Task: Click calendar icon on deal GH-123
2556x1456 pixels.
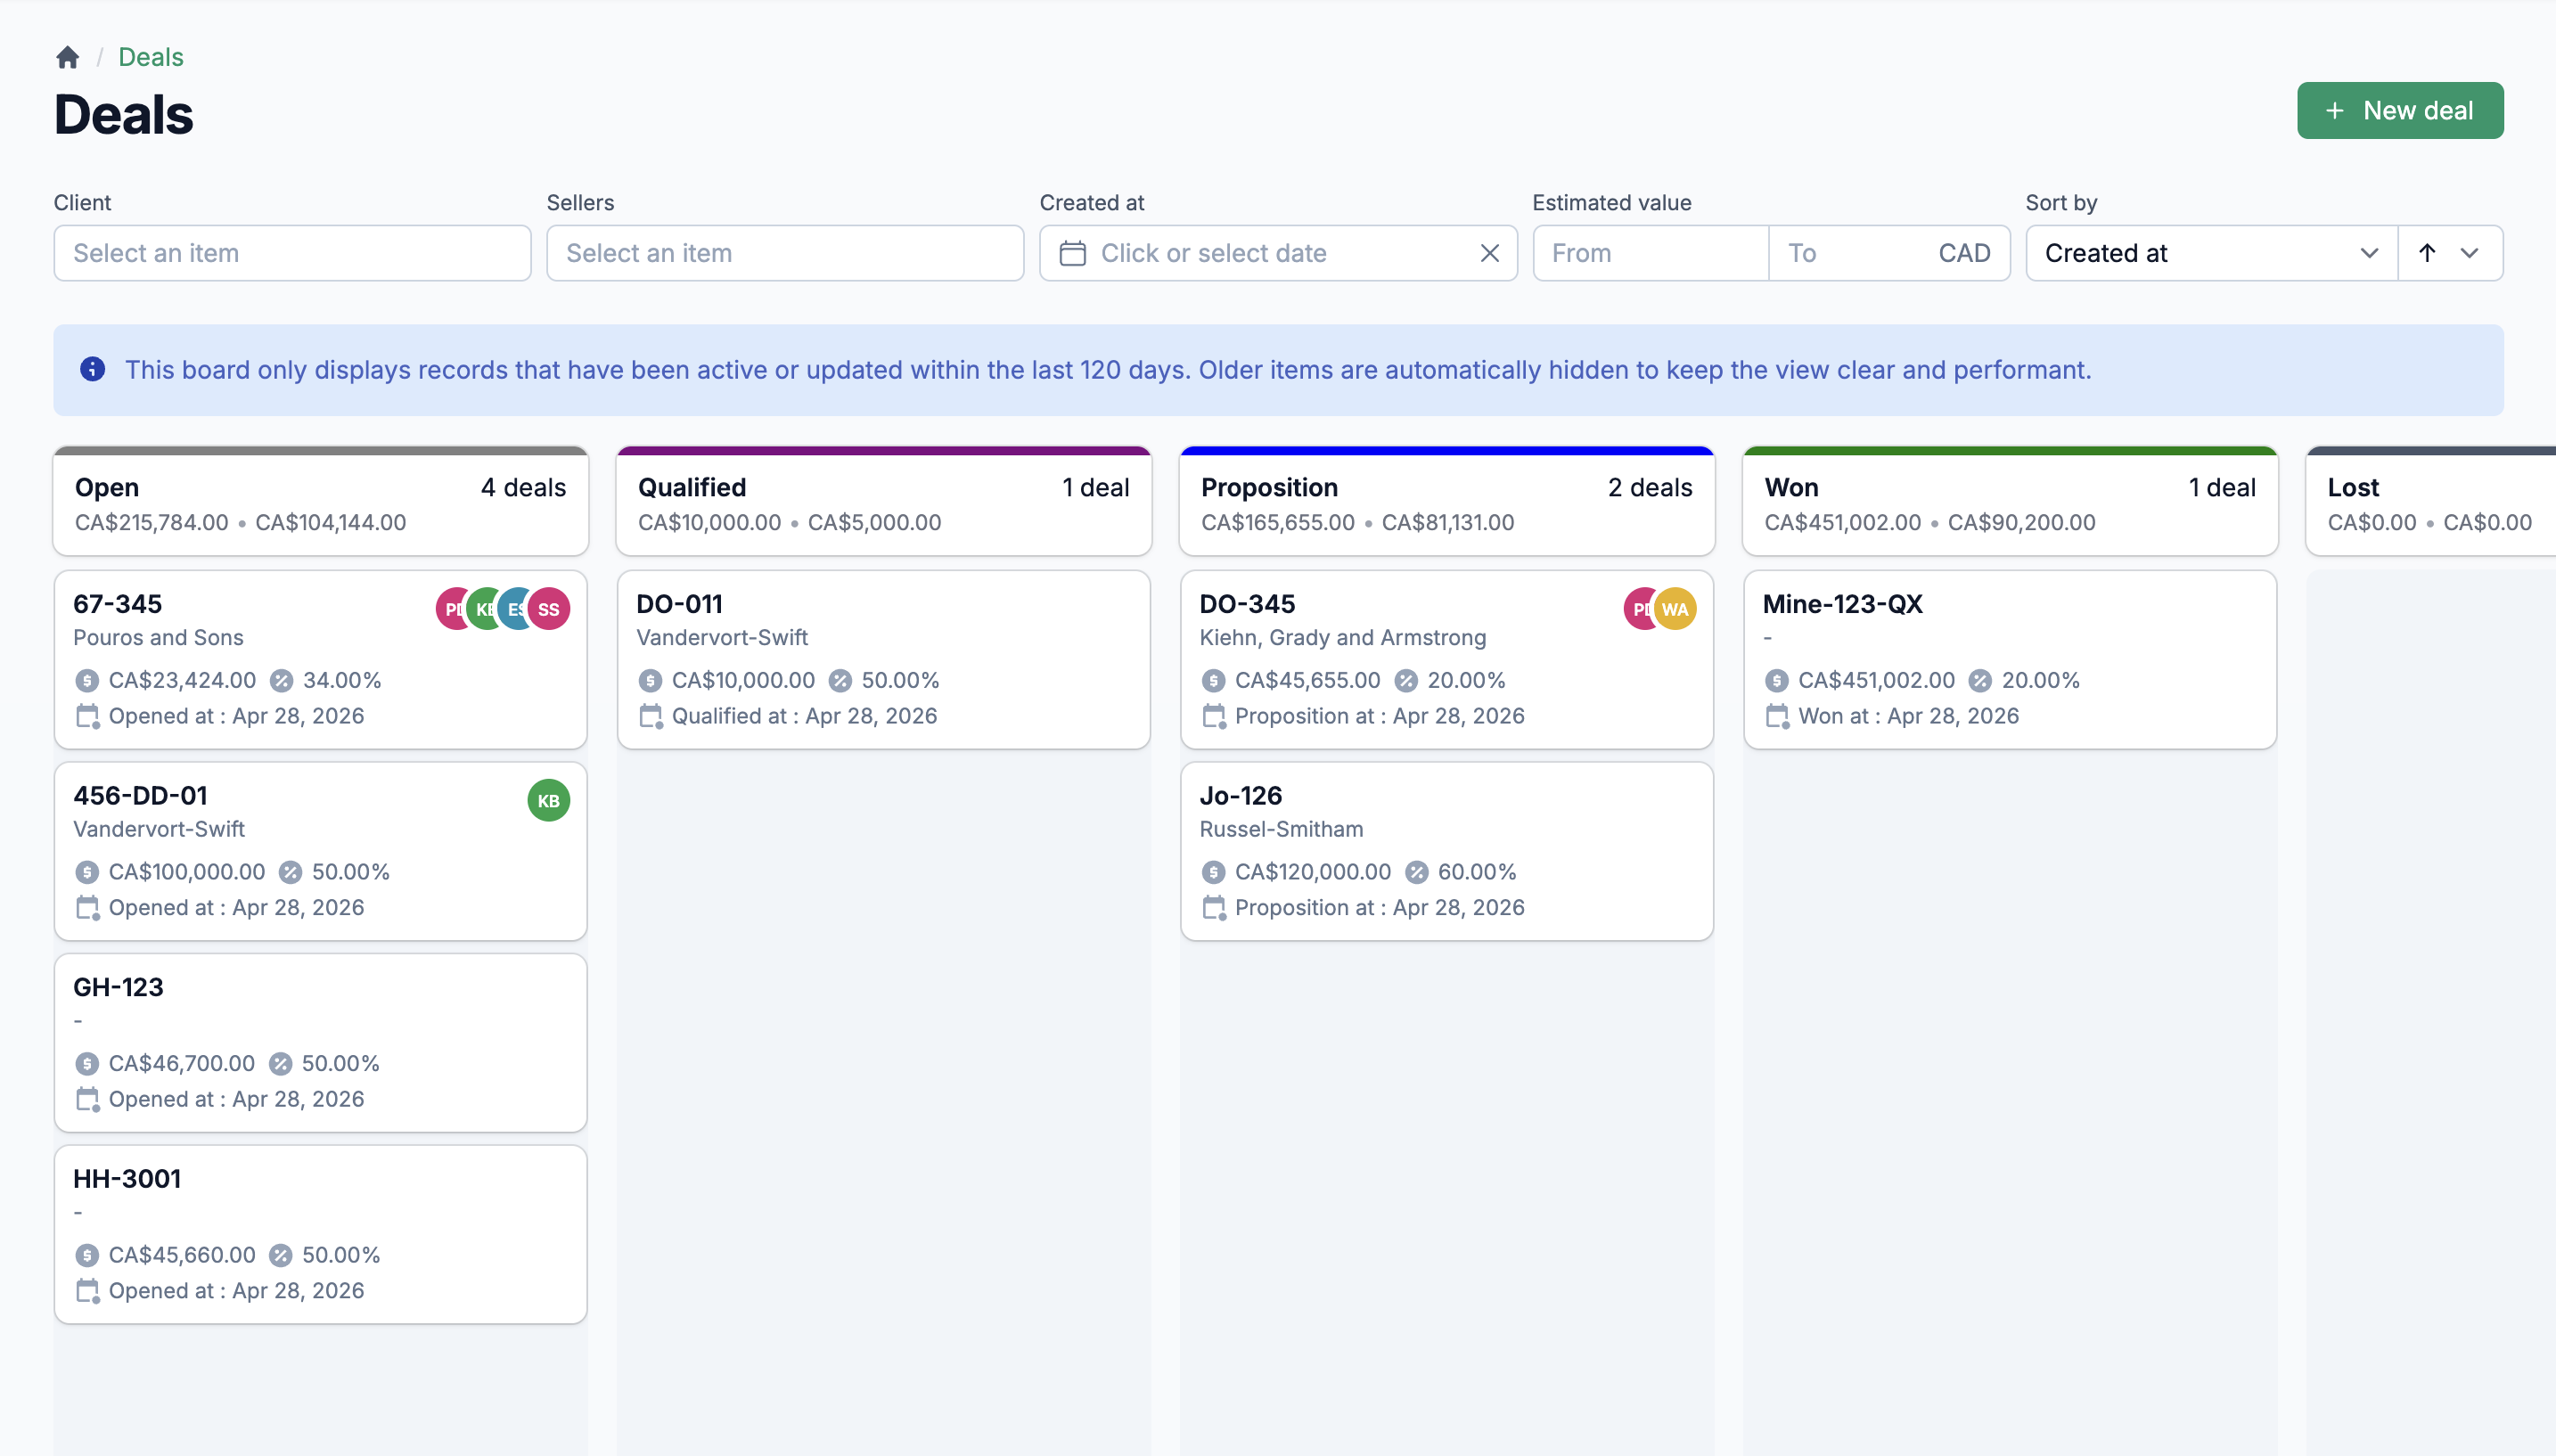Action: pyautogui.click(x=88, y=1100)
